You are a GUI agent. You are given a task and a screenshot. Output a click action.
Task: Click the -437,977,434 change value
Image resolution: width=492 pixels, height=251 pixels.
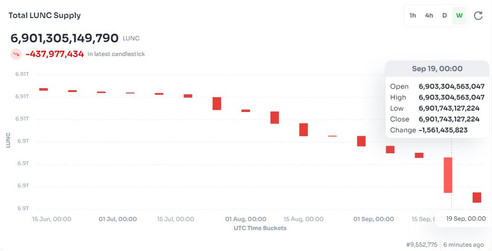point(55,54)
